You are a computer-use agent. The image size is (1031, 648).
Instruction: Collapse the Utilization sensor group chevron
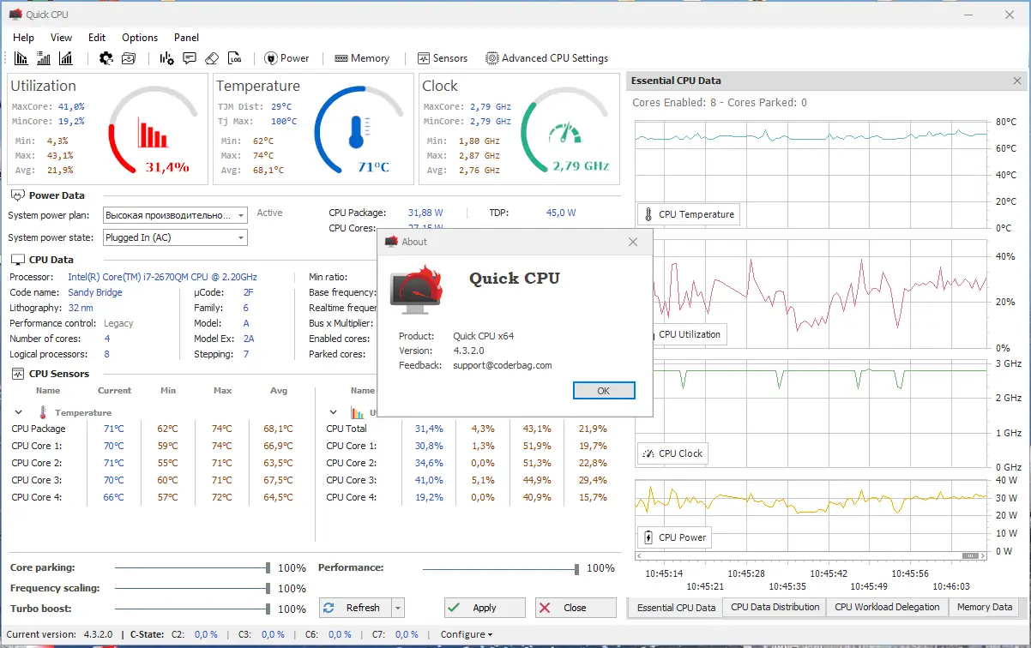click(x=334, y=412)
